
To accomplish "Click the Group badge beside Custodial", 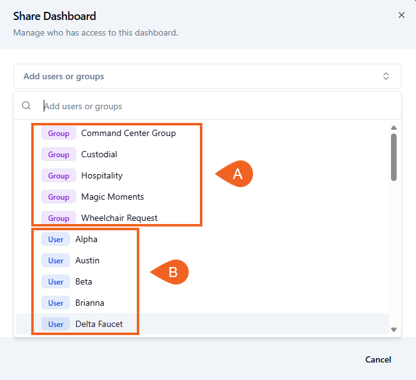I will click(59, 154).
